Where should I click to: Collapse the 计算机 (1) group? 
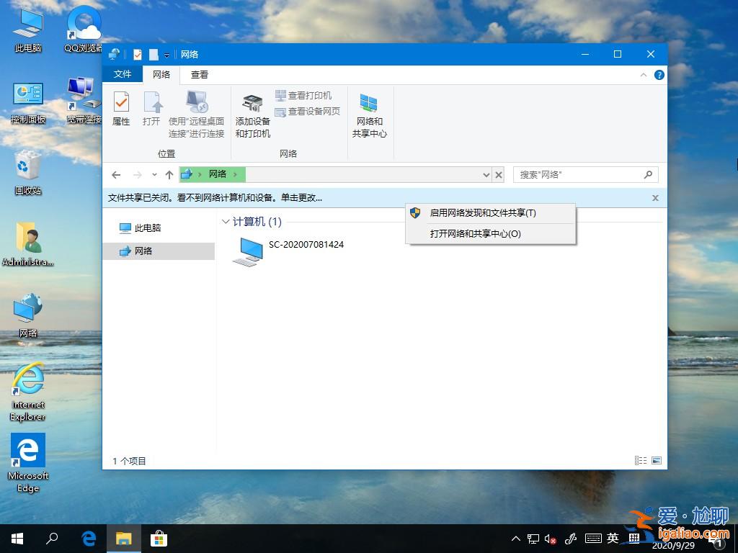point(226,222)
